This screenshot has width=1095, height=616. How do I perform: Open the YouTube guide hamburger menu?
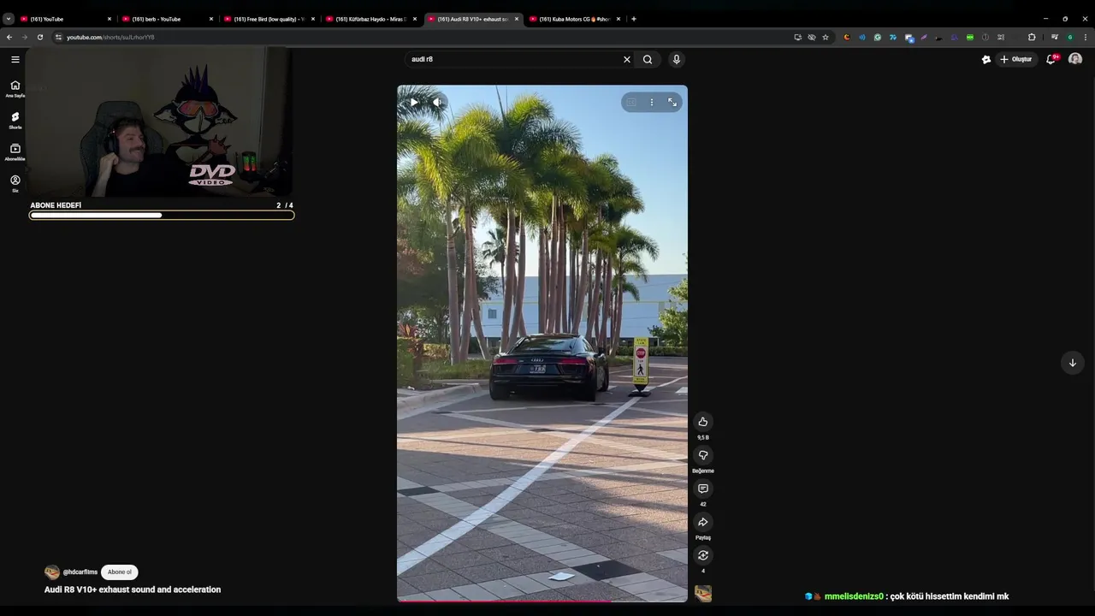point(15,59)
